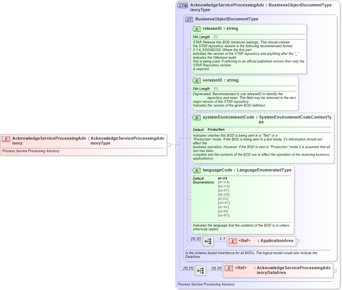Click the sequence compositor icon beside the DataArea row
This screenshot has height=290, width=342.
click(200, 270)
